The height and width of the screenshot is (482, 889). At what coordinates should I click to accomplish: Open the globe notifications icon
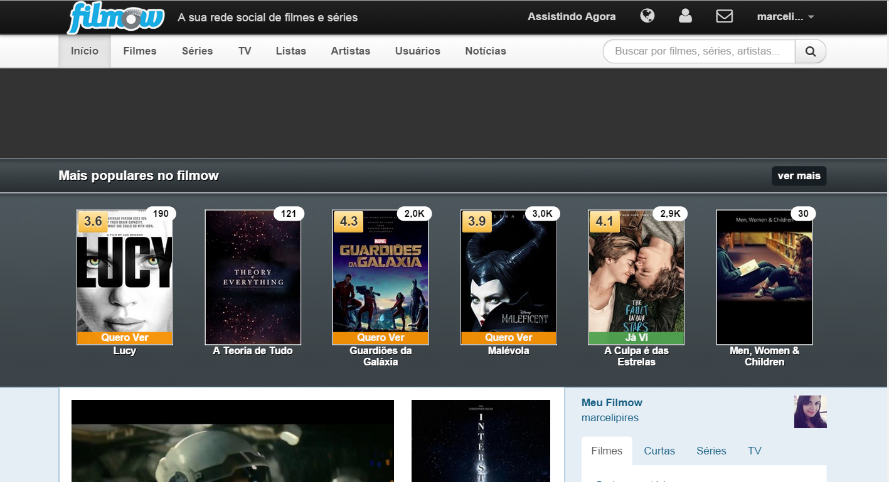(x=647, y=16)
